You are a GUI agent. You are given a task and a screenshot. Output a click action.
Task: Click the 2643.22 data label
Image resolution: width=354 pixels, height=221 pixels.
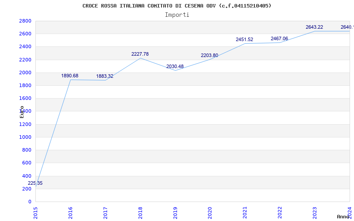314,27
